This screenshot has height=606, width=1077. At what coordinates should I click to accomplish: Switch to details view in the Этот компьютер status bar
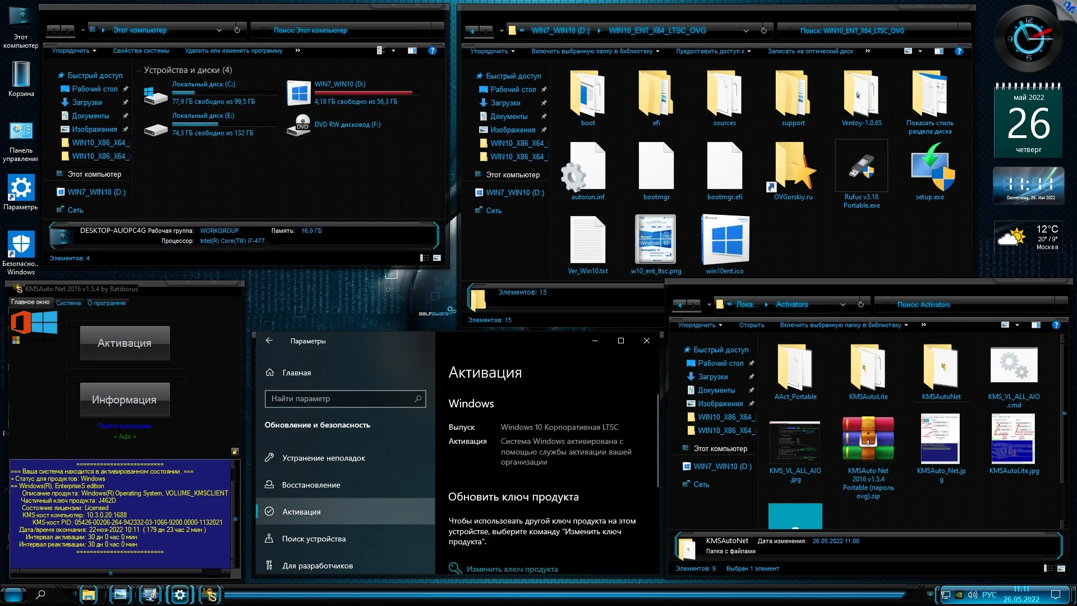(x=425, y=258)
